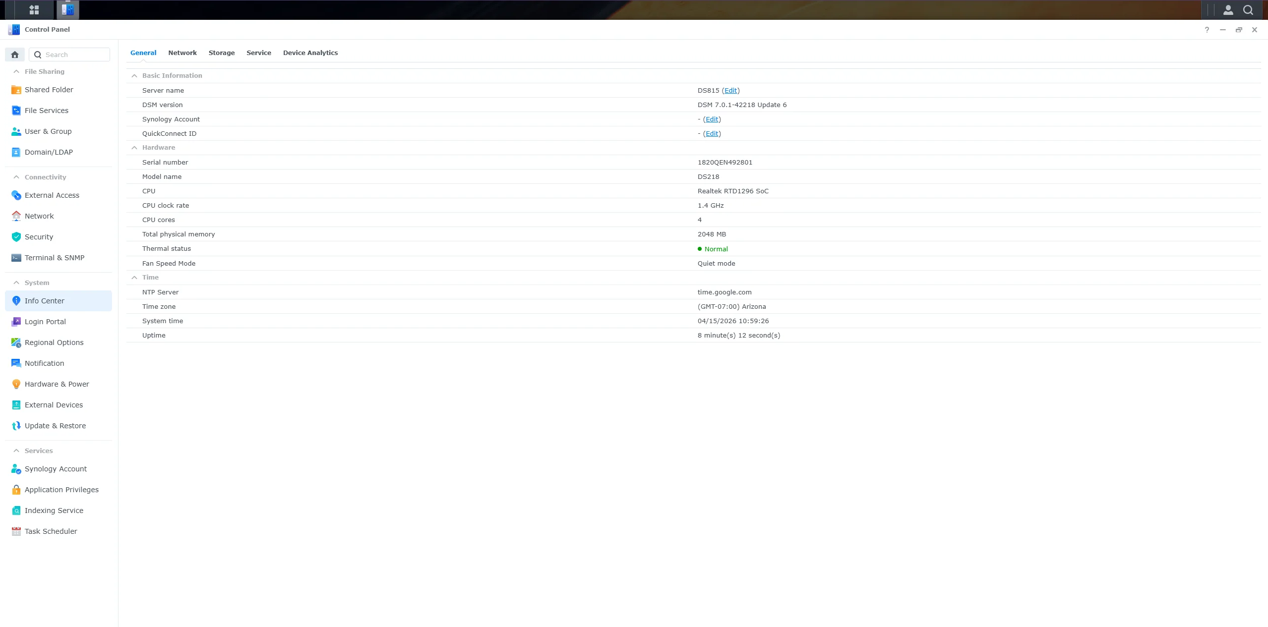This screenshot has width=1268, height=627.
Task: Switch to the Service tab
Action: click(x=259, y=53)
